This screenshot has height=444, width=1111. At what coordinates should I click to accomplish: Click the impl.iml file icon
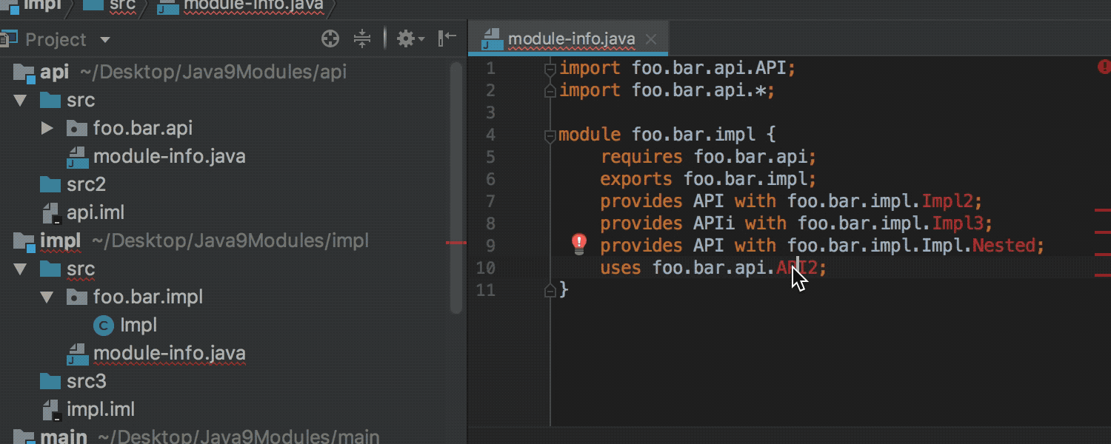[x=50, y=409]
